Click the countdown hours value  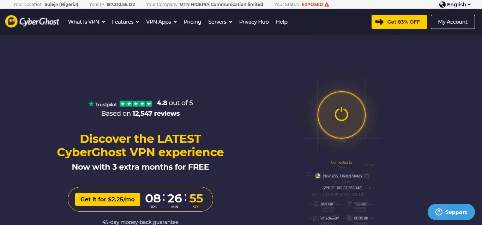[153, 198]
